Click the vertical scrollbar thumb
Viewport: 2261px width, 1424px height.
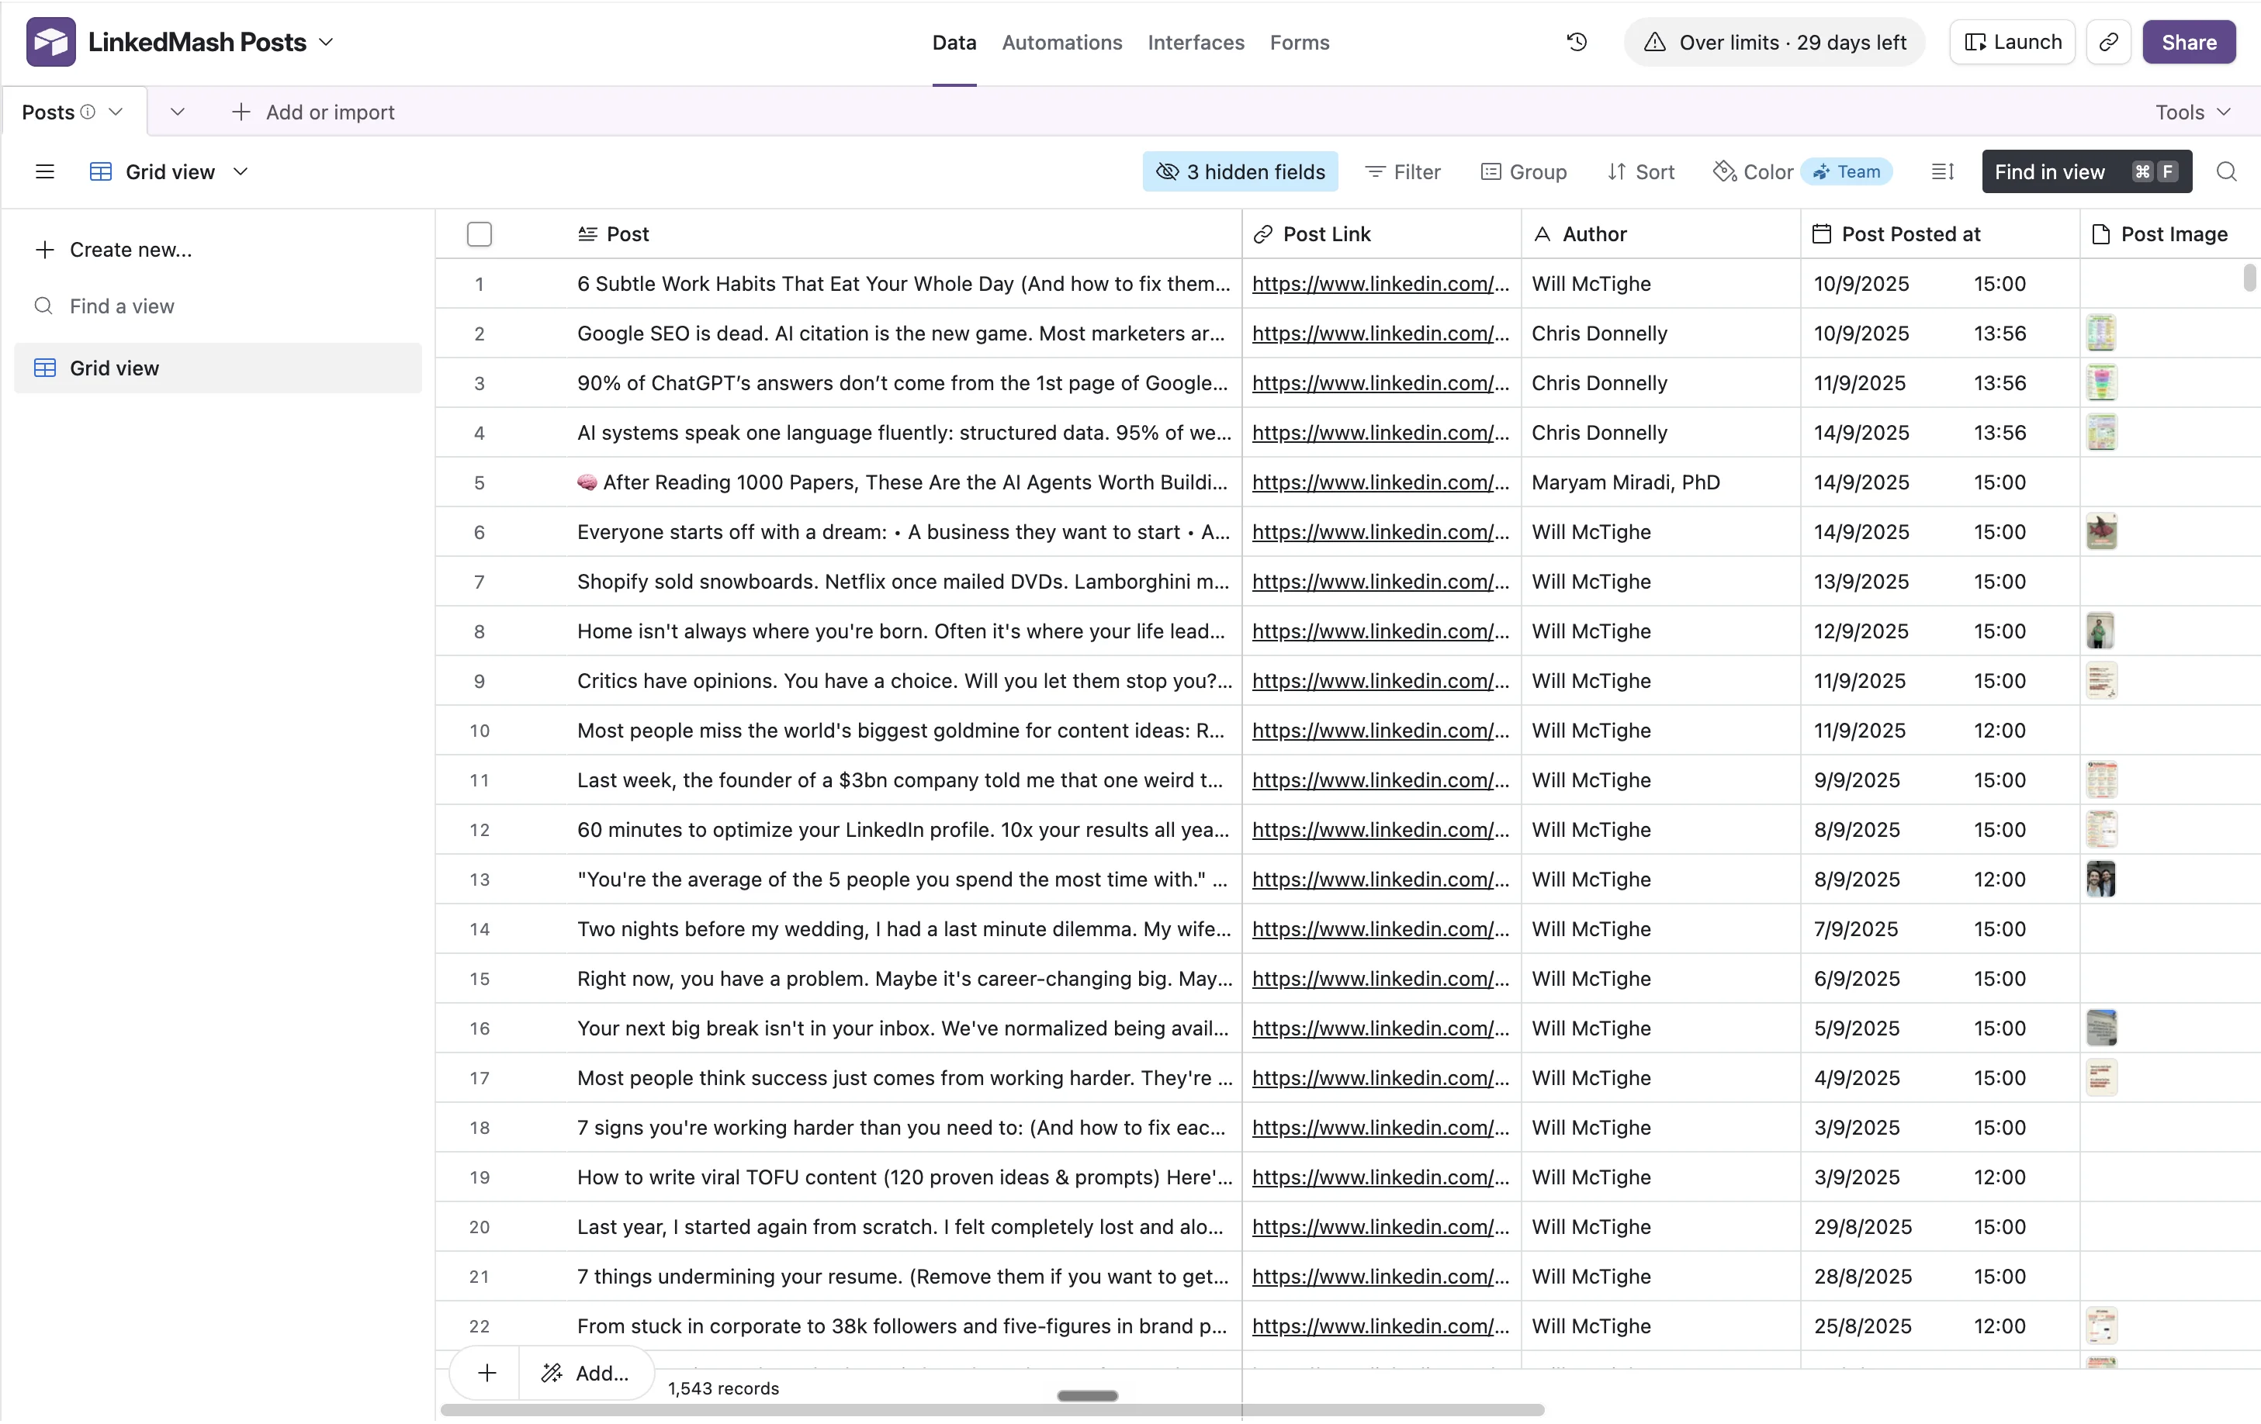[2249, 278]
